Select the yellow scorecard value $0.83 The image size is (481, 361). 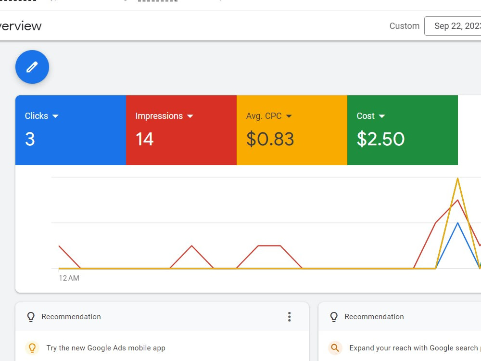(x=270, y=139)
